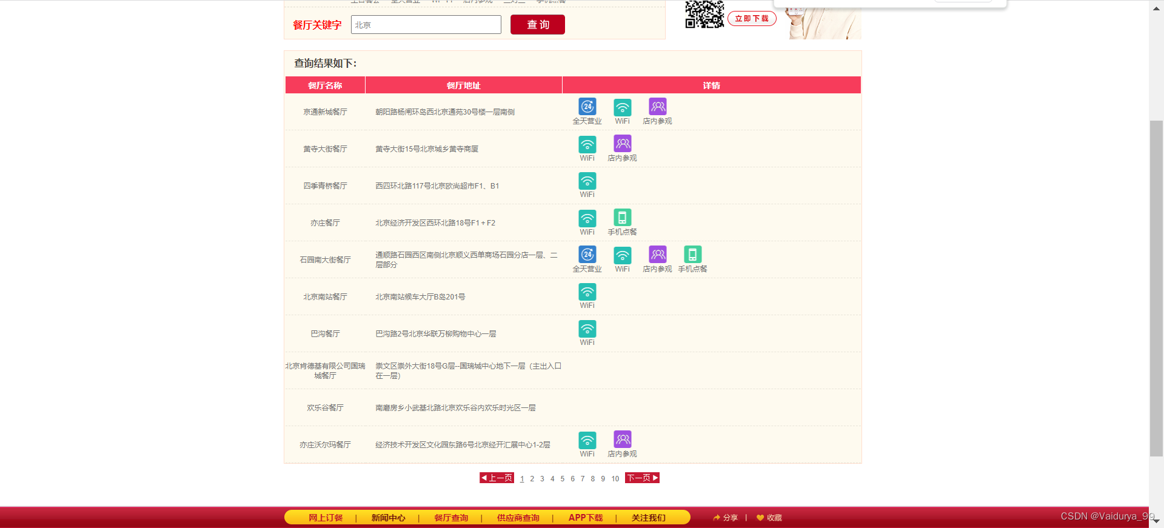Open results page 6
Screen dimensions: 1164x528
point(572,479)
